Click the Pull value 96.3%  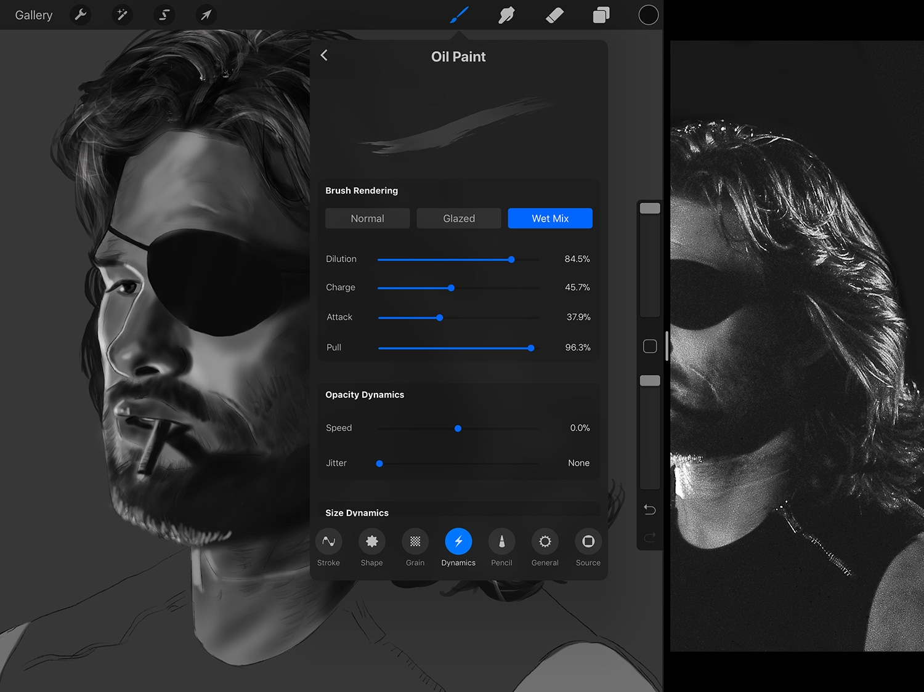point(578,347)
